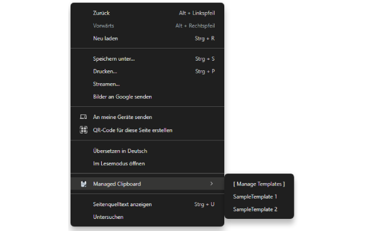Viewport: 370px width, 231px height.
Task: Pick SampleTemplate 2 from submenu
Action: [x=256, y=209]
